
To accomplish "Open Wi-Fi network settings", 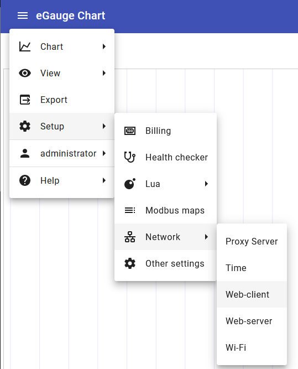I will coord(252,347).
